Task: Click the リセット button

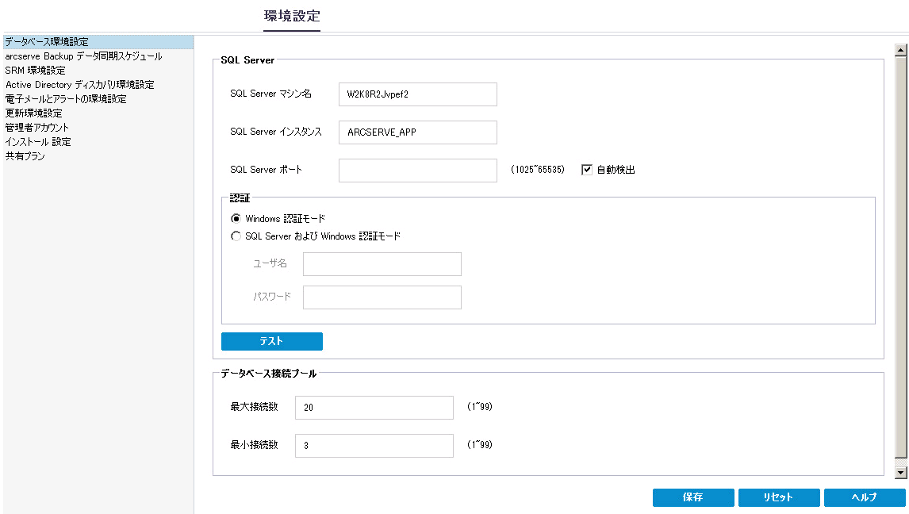Action: click(x=778, y=497)
